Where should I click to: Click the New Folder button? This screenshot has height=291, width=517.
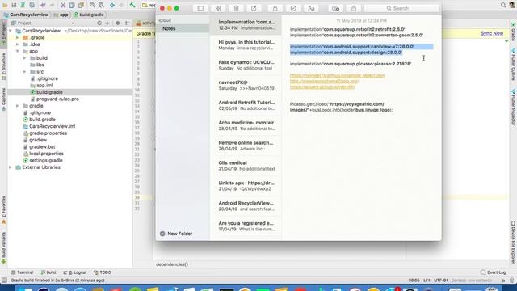[x=176, y=234]
